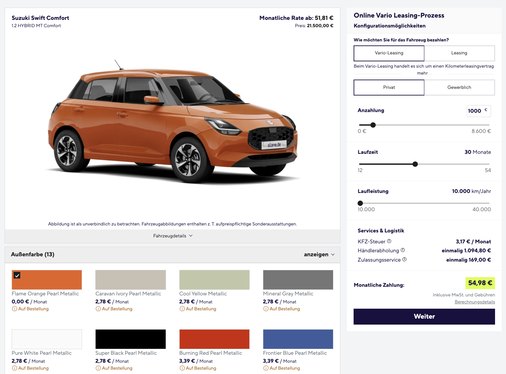Click info icon under Burning Red Pearl Metallic

(182, 368)
